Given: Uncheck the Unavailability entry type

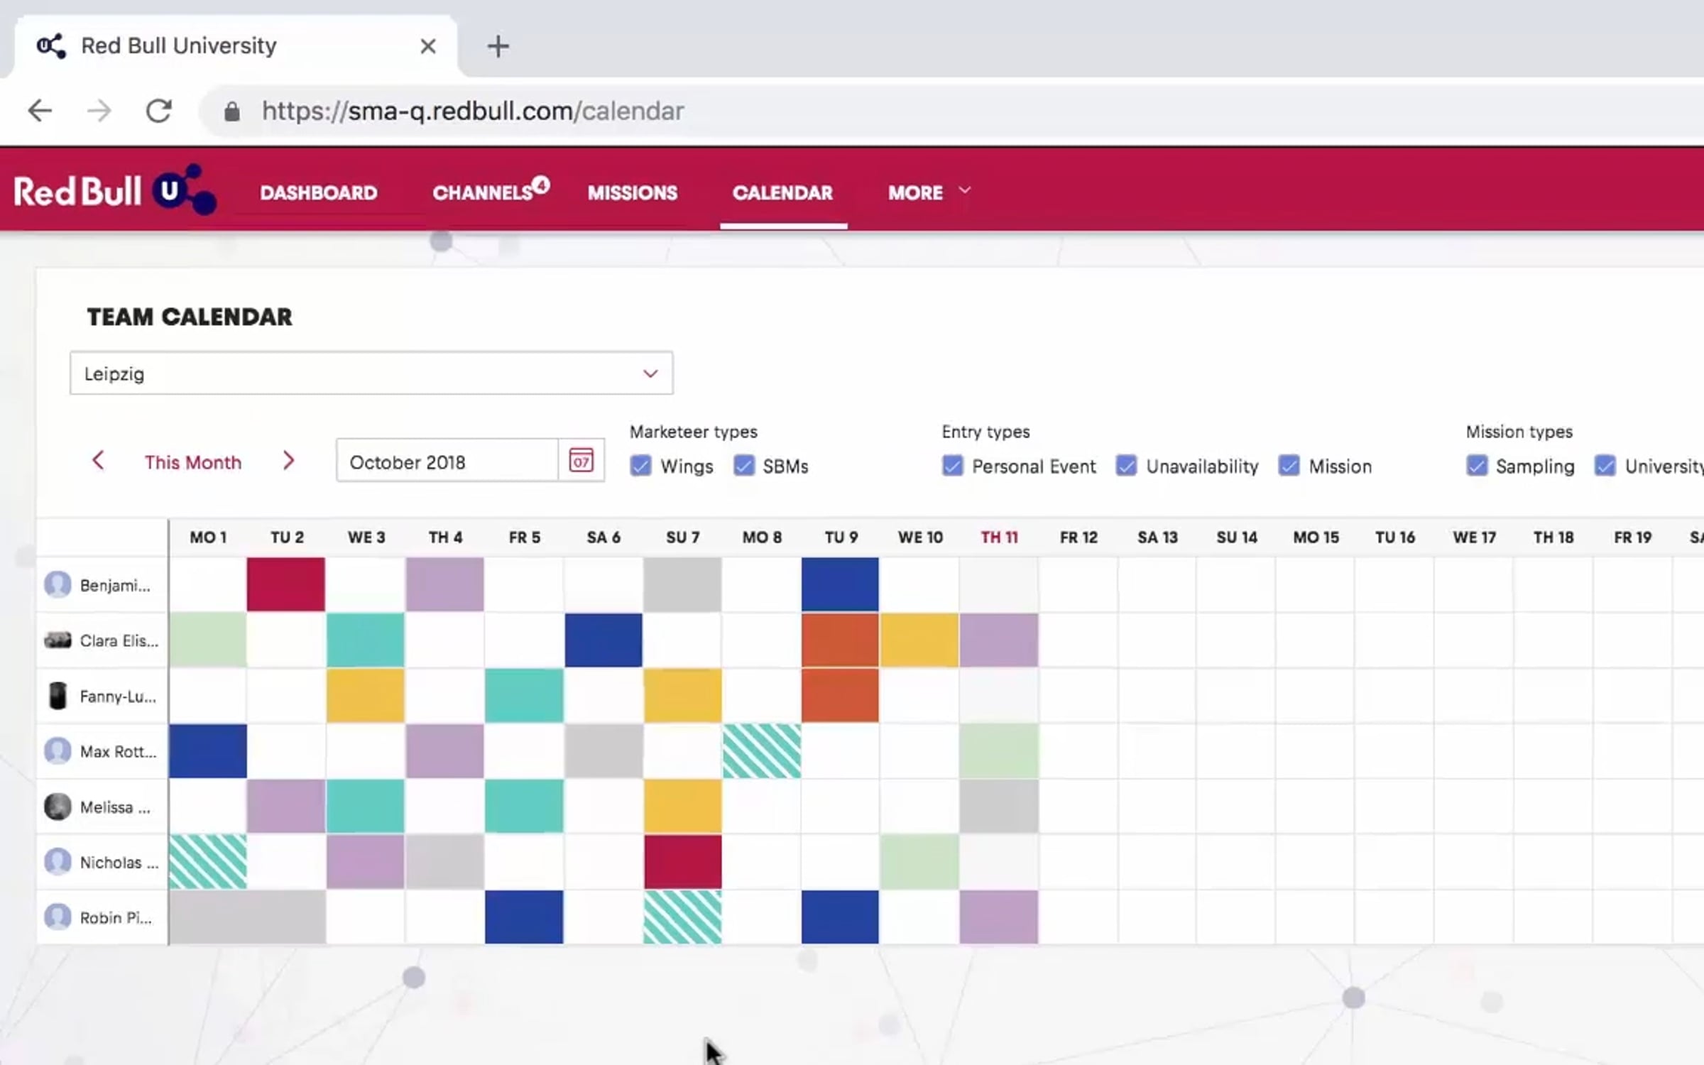Looking at the screenshot, I should coord(1126,466).
